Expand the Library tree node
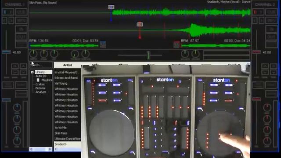 point(32,72)
